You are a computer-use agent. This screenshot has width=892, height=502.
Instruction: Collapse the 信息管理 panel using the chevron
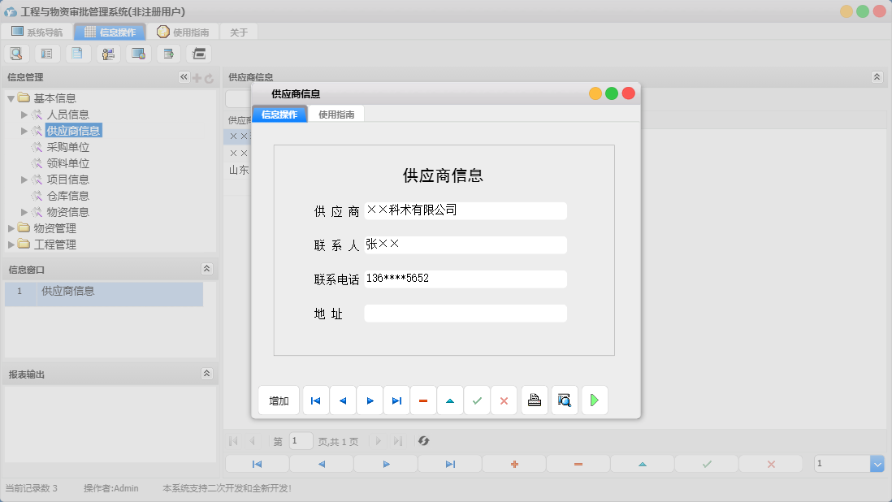(184, 77)
